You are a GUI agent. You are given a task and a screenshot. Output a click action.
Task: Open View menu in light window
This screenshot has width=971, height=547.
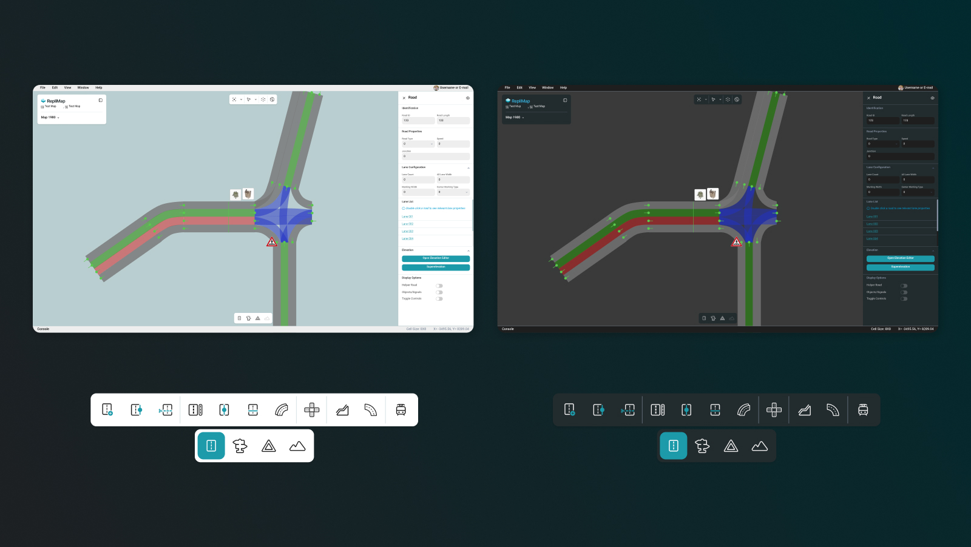pos(67,87)
